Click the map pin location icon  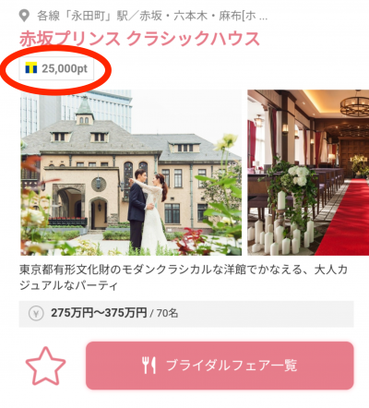click(x=24, y=16)
